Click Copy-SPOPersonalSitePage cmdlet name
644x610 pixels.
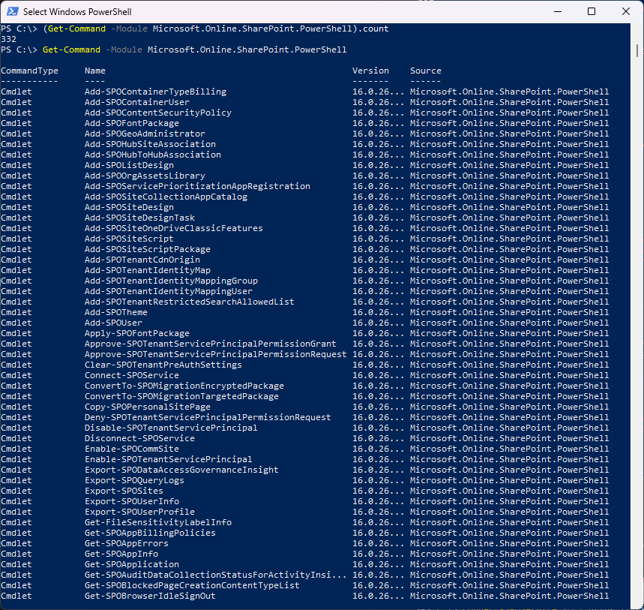coord(148,407)
